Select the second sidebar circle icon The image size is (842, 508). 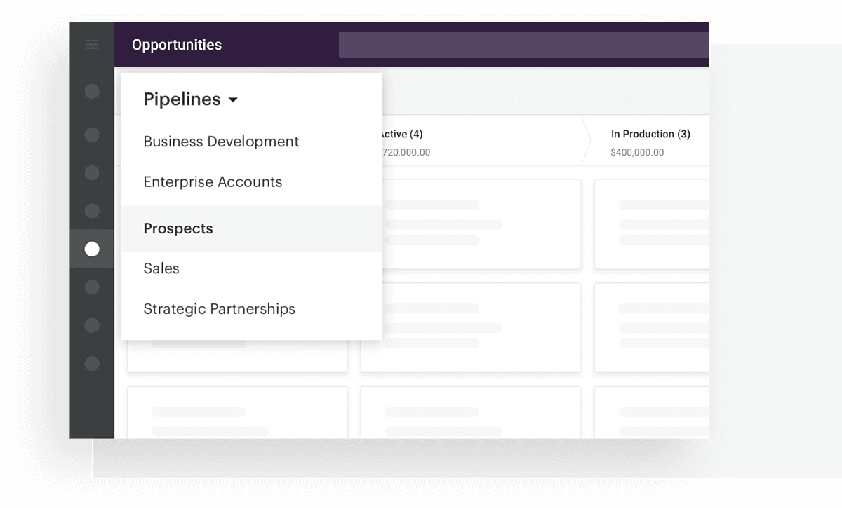tap(92, 135)
